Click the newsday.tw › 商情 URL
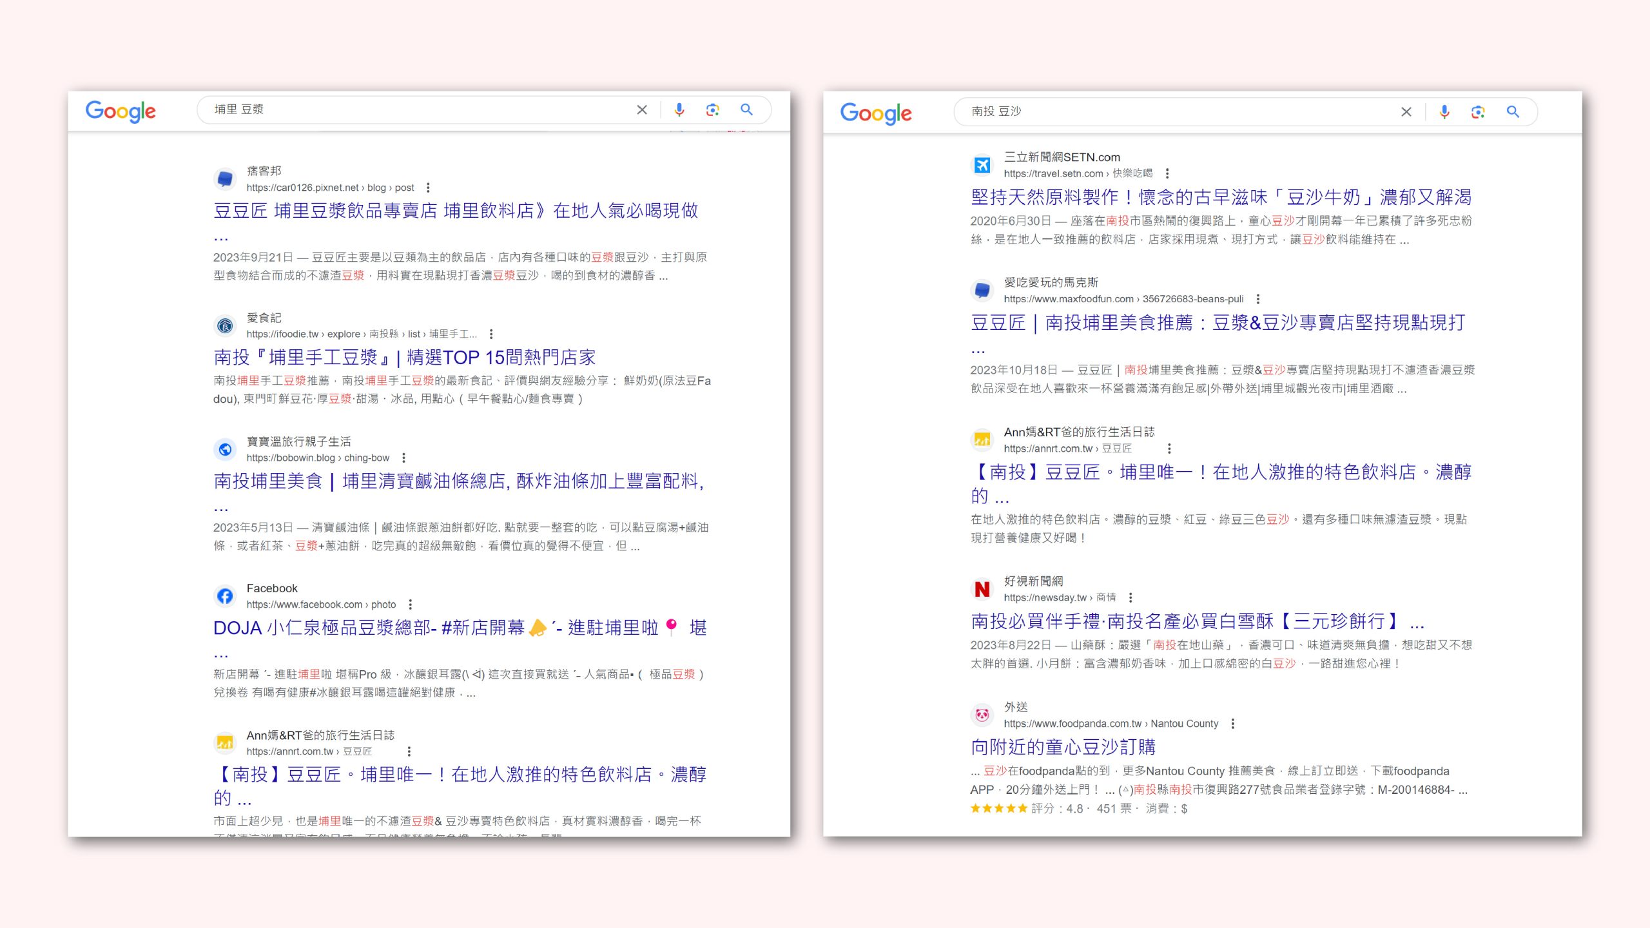The width and height of the screenshot is (1650, 928). 1060,597
